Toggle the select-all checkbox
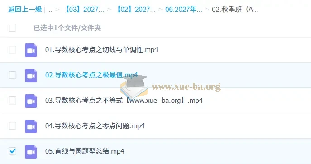 (12, 28)
